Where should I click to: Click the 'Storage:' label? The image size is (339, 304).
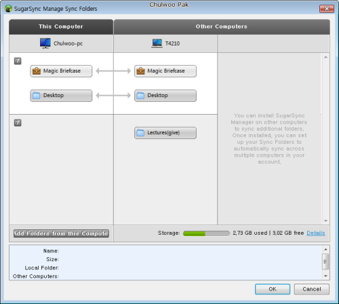[169, 233]
